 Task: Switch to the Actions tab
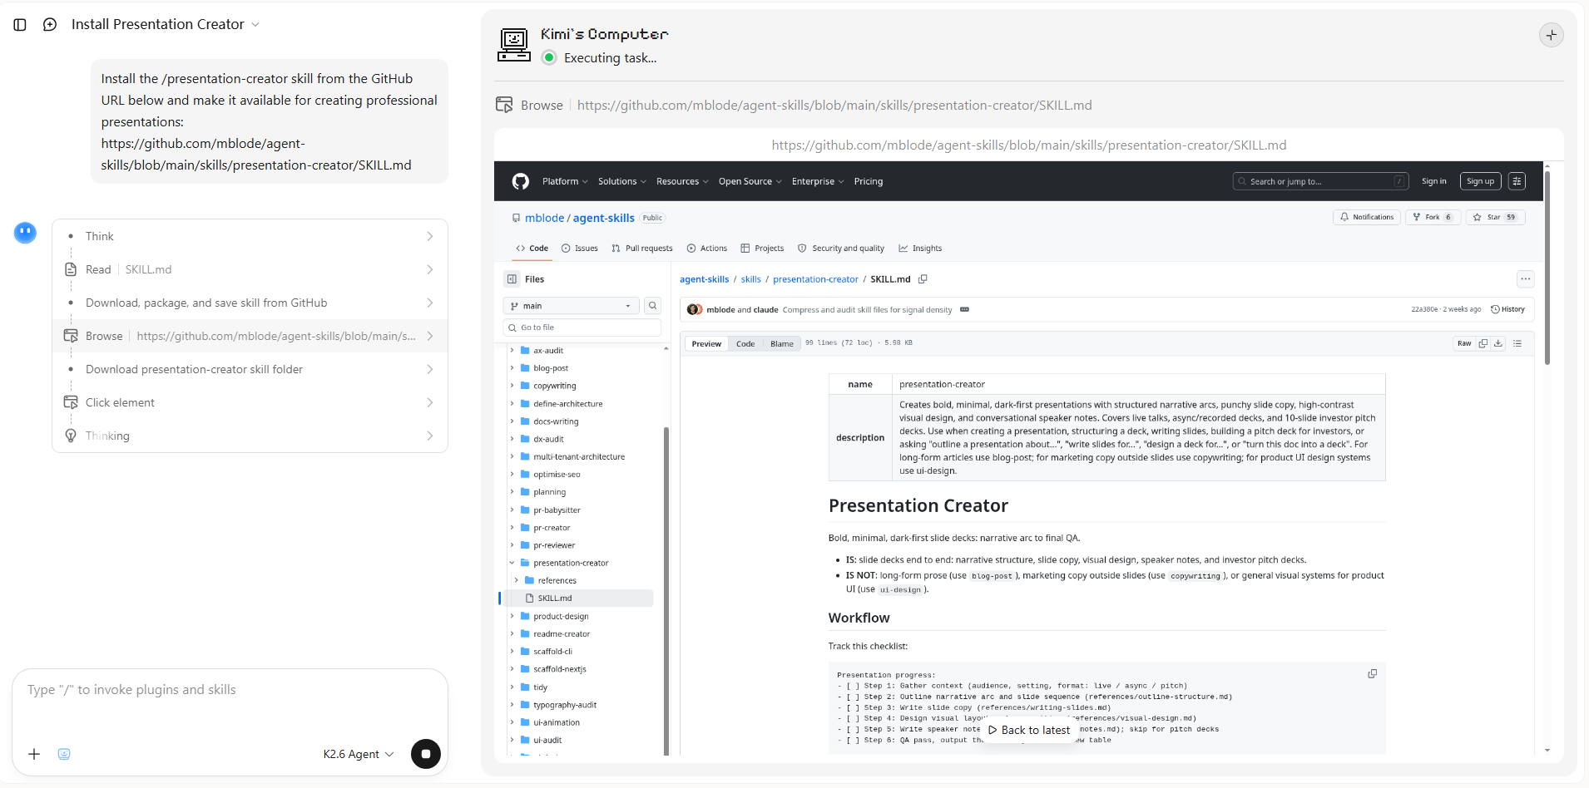pyautogui.click(x=707, y=249)
